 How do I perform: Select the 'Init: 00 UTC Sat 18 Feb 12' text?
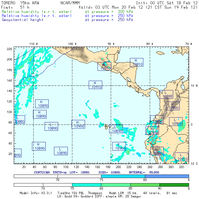pos(167,3)
